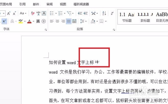Click the line starting '首先，在写文章前或者之后'
This screenshot has width=168, height=104.
pos(108,101)
